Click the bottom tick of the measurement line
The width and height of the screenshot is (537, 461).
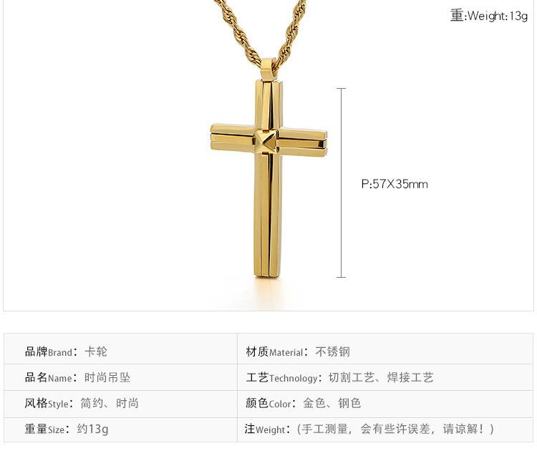(341, 277)
